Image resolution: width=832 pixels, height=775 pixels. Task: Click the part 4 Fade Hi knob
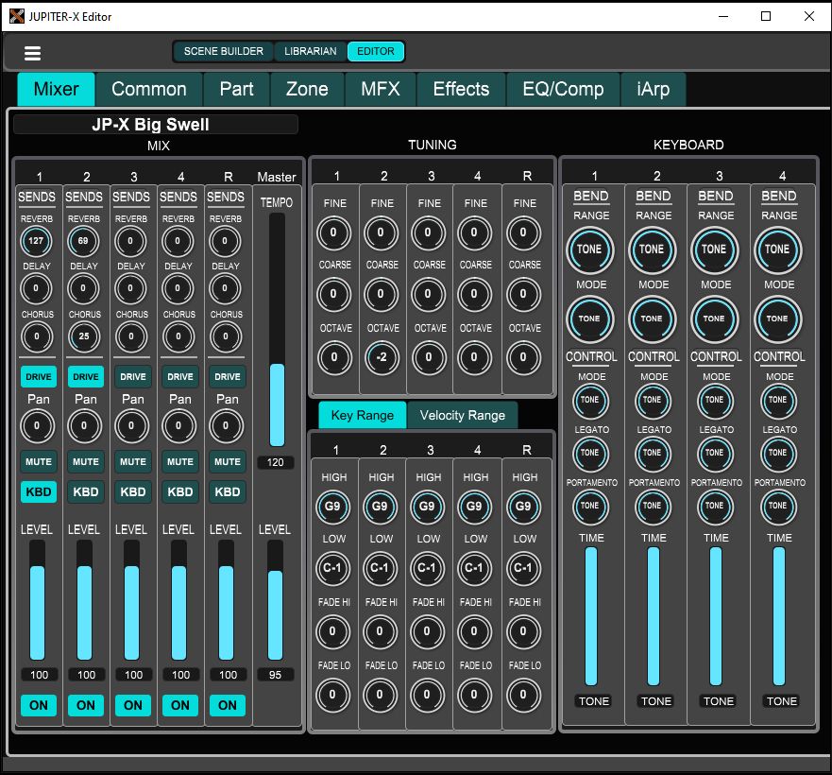click(x=474, y=631)
